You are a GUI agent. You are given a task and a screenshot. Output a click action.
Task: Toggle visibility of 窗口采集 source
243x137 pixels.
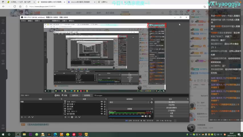pos(102,107)
